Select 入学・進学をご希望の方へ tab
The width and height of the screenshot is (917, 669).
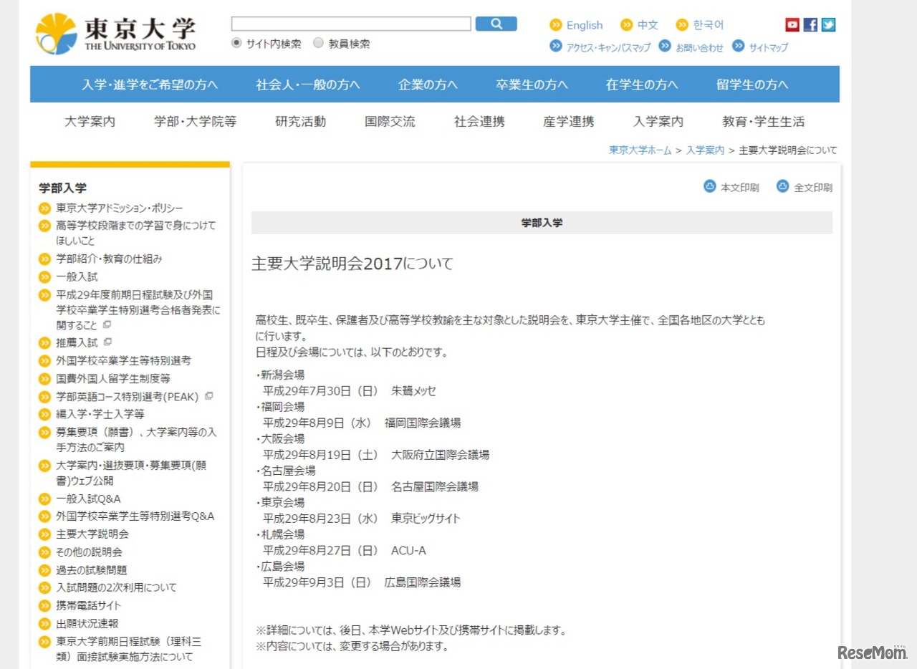pos(150,85)
